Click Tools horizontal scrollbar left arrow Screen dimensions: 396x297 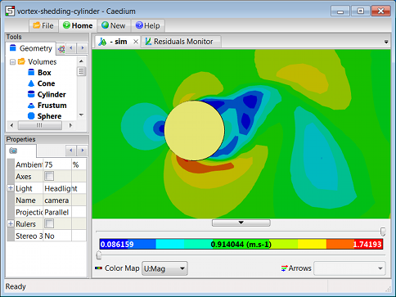[11, 125]
